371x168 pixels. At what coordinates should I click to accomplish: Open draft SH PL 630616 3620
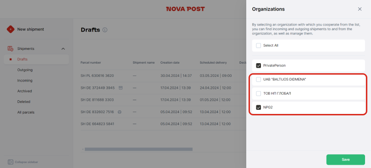97,76
